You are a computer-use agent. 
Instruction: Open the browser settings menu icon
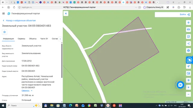(173, 2)
